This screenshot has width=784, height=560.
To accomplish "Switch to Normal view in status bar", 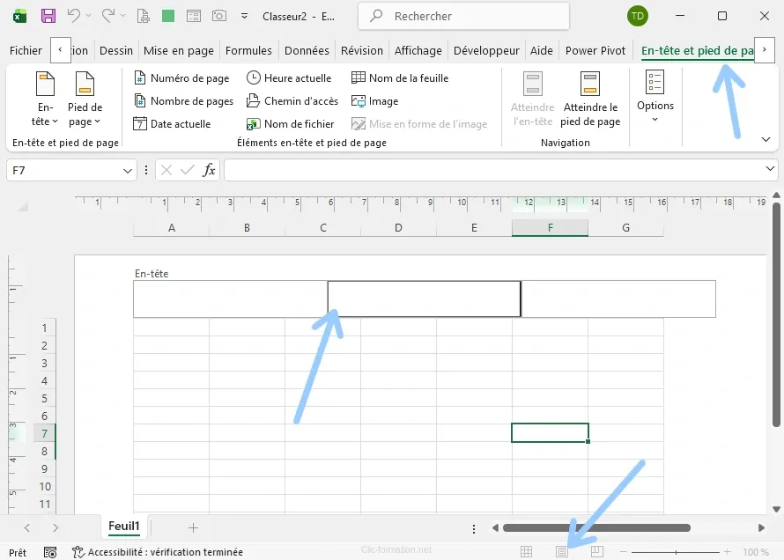I will [526, 552].
